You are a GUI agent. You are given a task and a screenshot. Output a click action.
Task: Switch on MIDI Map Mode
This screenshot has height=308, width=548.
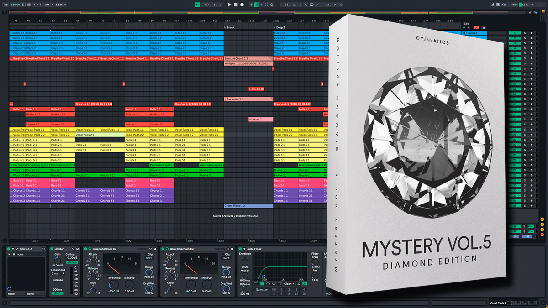pyautogui.click(x=515, y=5)
